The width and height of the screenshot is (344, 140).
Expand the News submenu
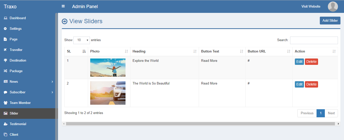[52, 82]
